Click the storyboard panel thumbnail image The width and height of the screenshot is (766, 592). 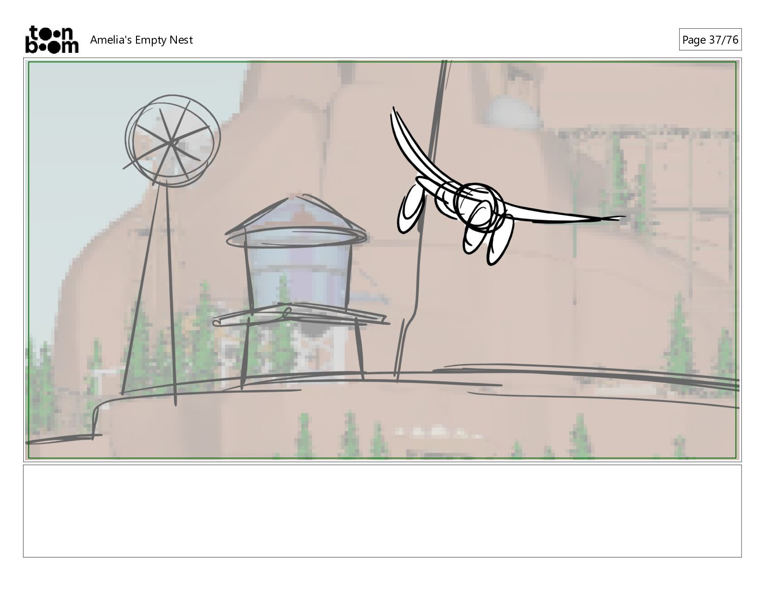click(x=383, y=260)
